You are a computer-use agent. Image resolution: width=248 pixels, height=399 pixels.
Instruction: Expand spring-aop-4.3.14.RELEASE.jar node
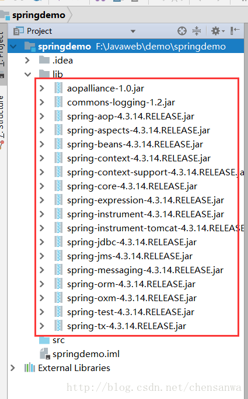[x=42, y=116]
